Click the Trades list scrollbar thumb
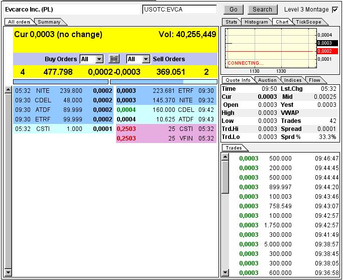The width and height of the screenshot is (343, 280). 225,177
